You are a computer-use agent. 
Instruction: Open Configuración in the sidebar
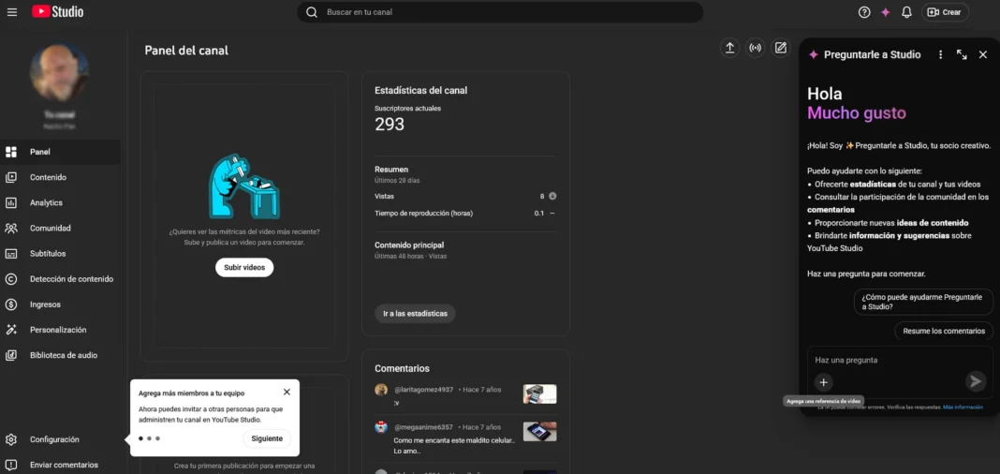pos(60,439)
